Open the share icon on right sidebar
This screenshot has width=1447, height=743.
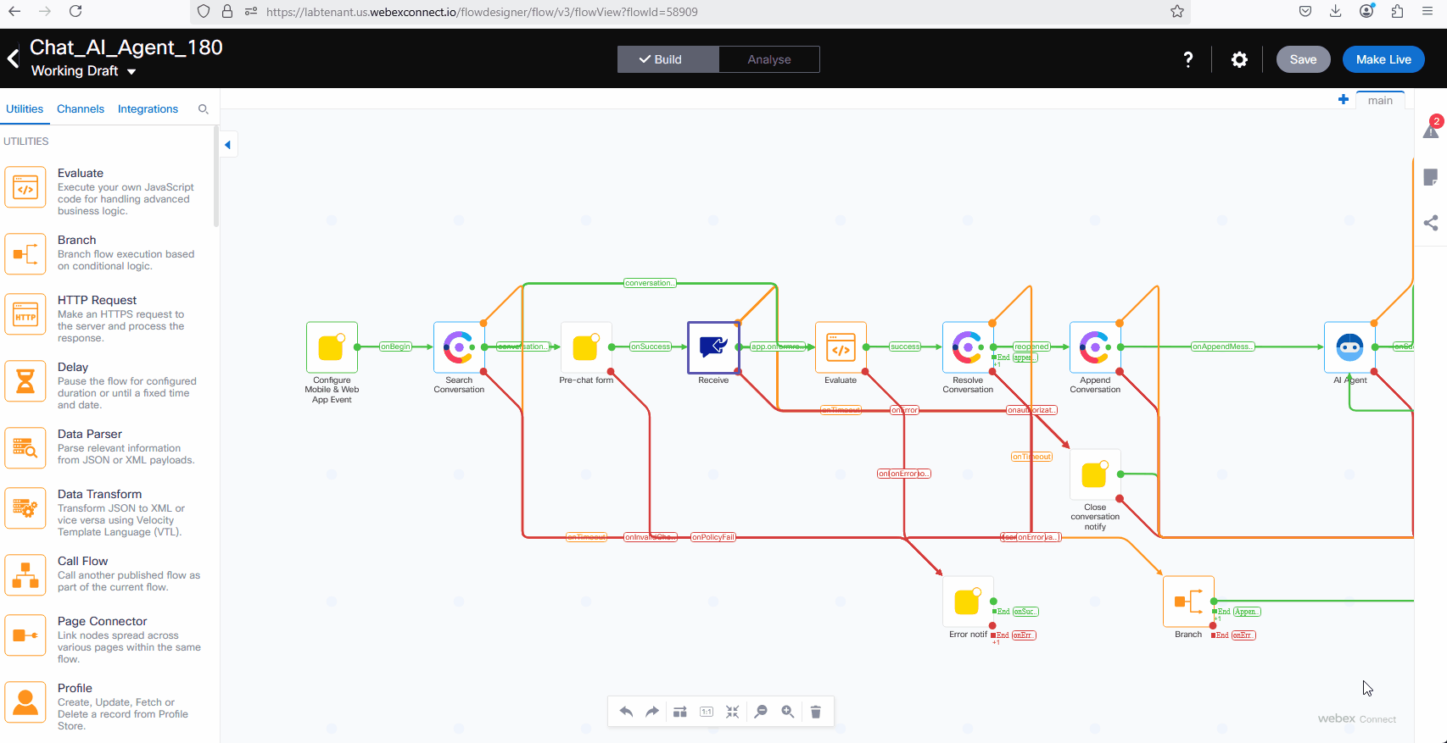click(x=1431, y=223)
